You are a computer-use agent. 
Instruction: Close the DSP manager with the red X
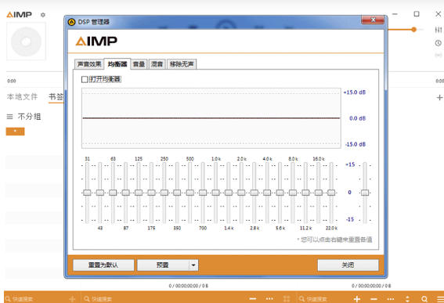373,20
